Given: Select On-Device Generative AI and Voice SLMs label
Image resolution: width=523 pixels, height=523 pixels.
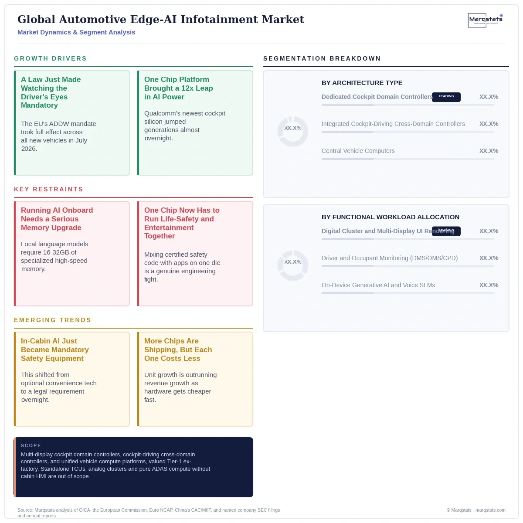Looking at the screenshot, I should pos(378,285).
